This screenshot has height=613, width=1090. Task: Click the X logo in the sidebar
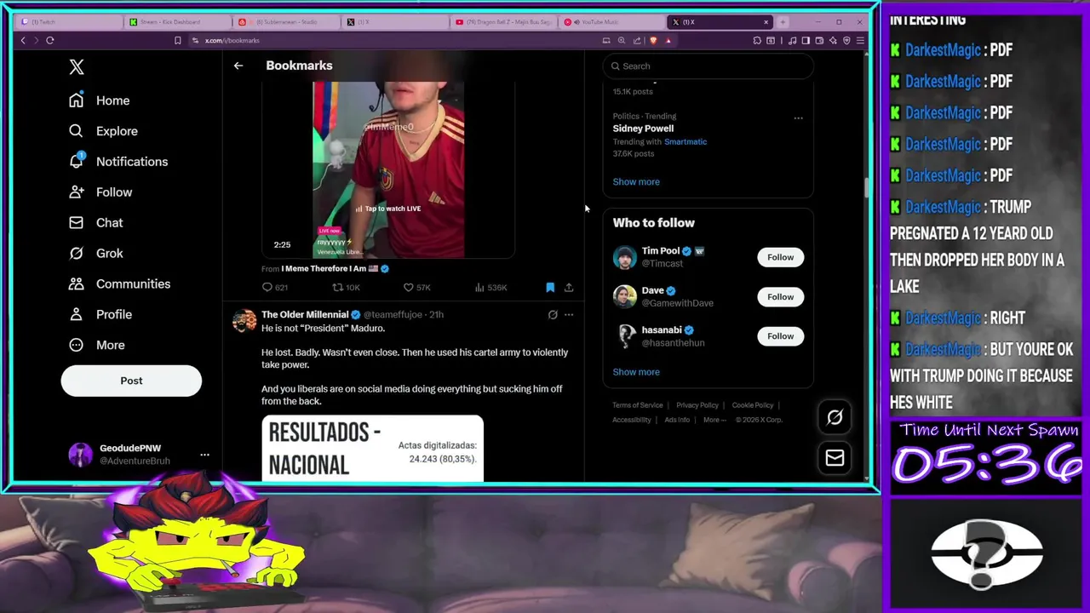tap(77, 67)
